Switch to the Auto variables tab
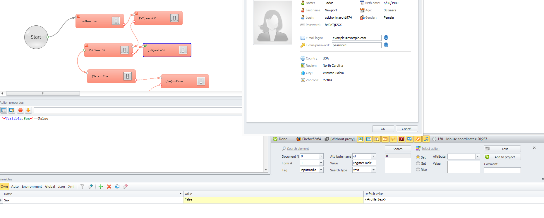The image size is (544, 218). (15, 187)
